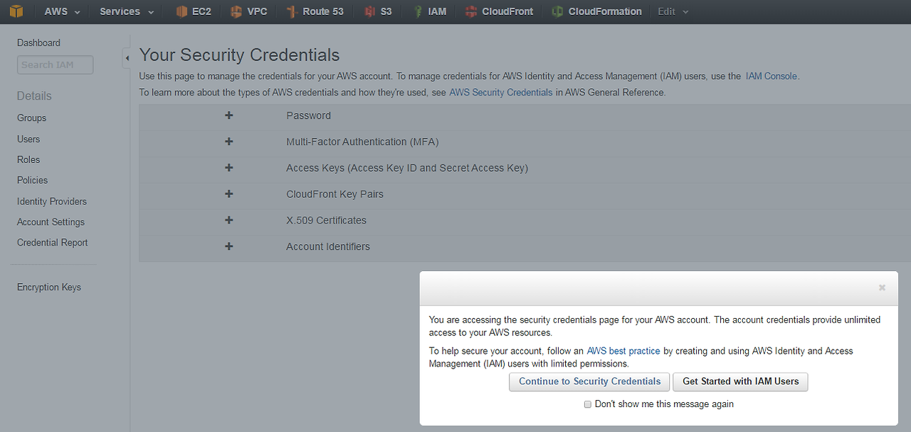Follow the IAM Console link
The height and width of the screenshot is (432, 911).
point(772,76)
